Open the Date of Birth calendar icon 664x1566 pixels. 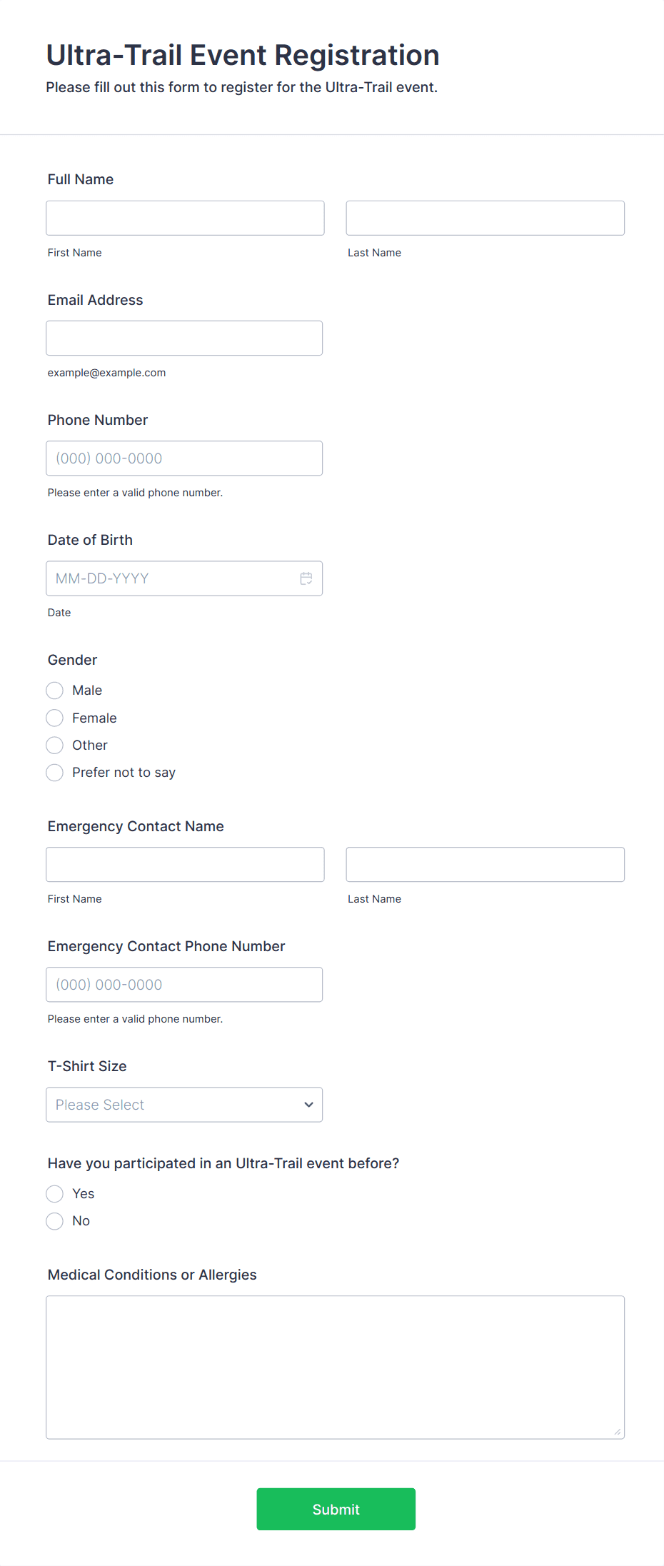coord(306,578)
